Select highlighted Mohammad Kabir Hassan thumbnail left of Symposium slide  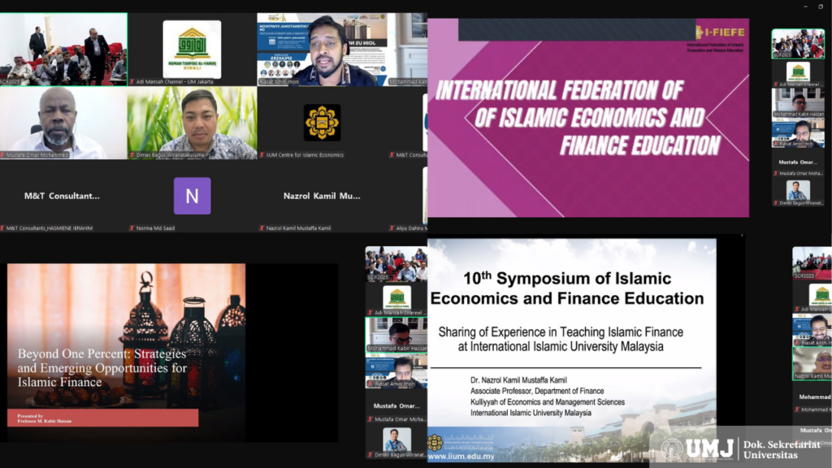[396, 335]
